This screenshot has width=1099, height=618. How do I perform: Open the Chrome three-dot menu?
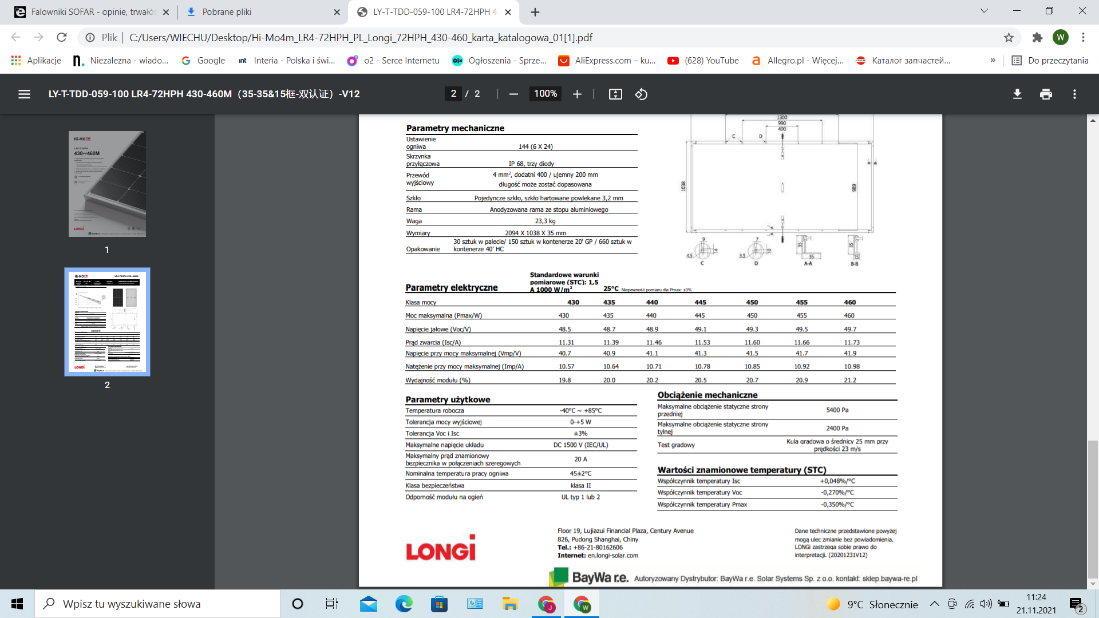click(1083, 37)
